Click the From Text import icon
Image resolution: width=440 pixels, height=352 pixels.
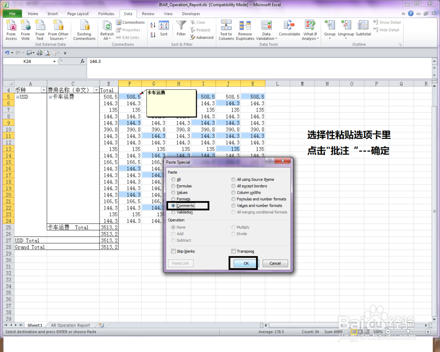coord(40,30)
